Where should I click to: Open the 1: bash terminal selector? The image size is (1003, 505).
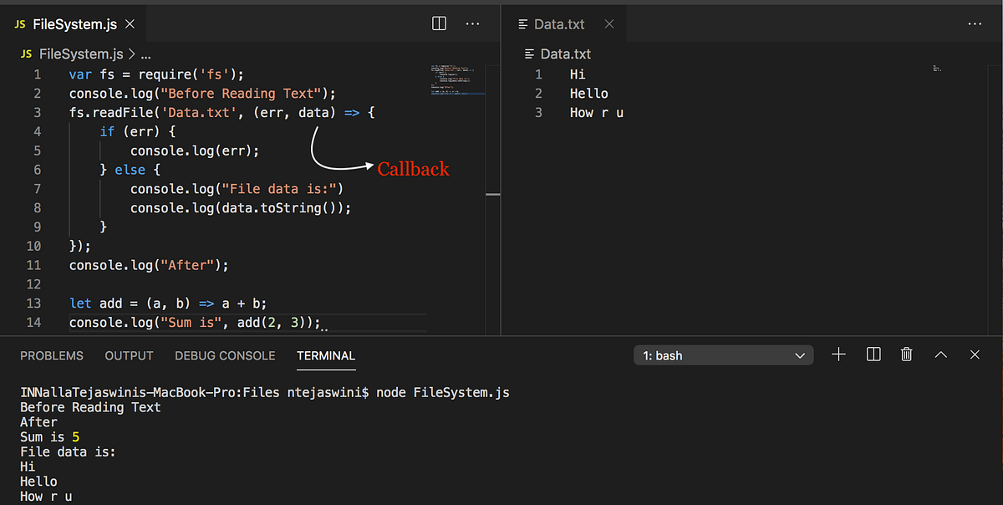click(723, 355)
